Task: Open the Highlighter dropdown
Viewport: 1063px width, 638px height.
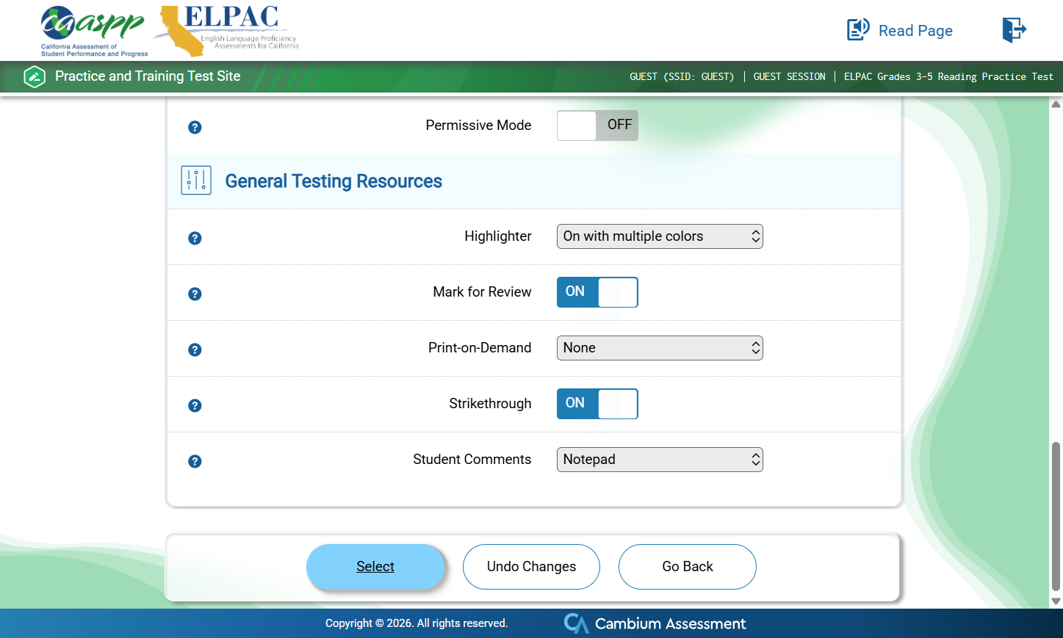Action: pos(660,236)
